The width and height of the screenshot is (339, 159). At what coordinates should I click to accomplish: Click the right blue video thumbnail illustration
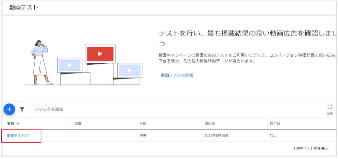click(x=130, y=70)
